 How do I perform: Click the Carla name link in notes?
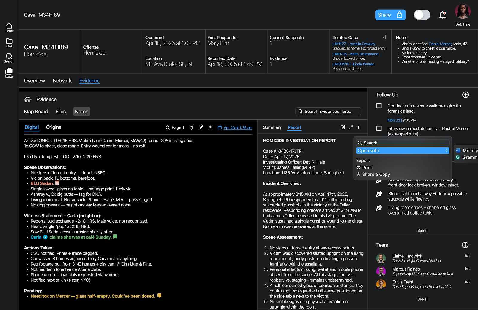36,237
